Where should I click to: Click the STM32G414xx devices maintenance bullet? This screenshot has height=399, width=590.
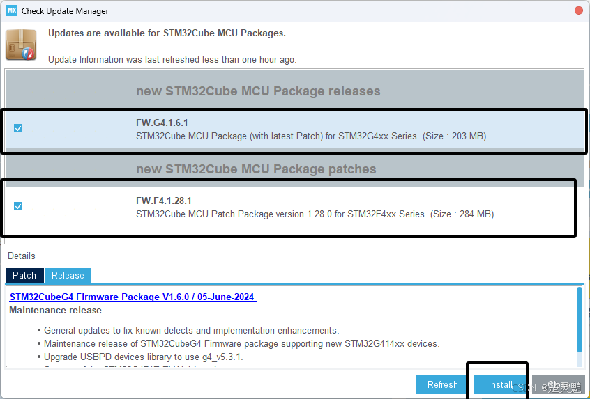tap(241, 344)
